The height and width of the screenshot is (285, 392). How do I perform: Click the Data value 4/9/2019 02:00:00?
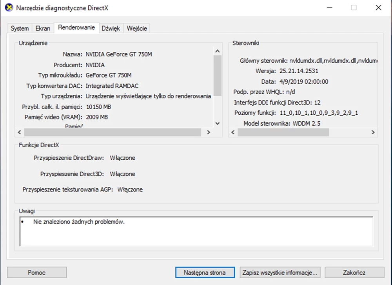coord(304,81)
